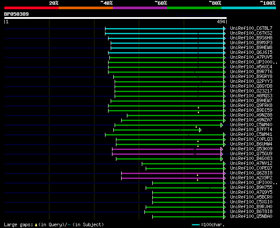Open hit UniRef100_B9GRY8

click(251, 77)
